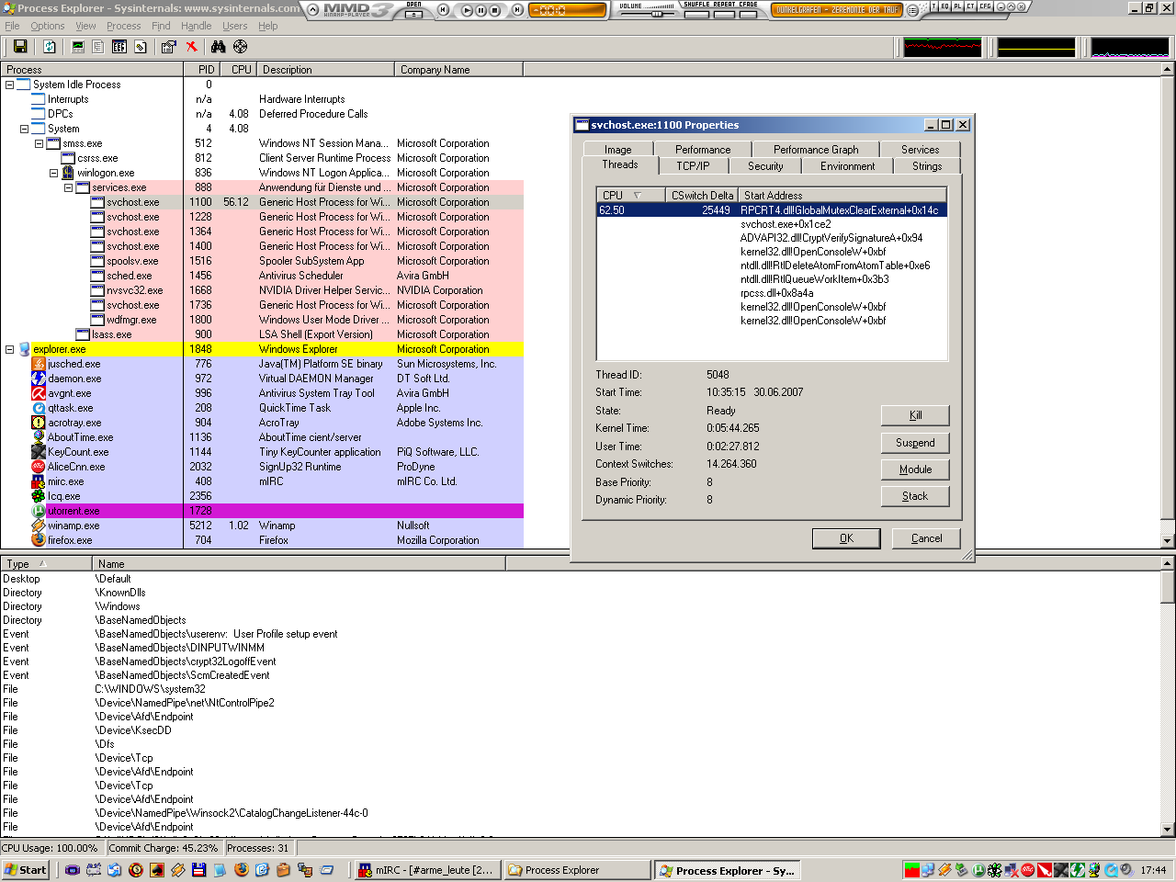Collapse the services.exe process tree node
1176x882 pixels.
69,187
